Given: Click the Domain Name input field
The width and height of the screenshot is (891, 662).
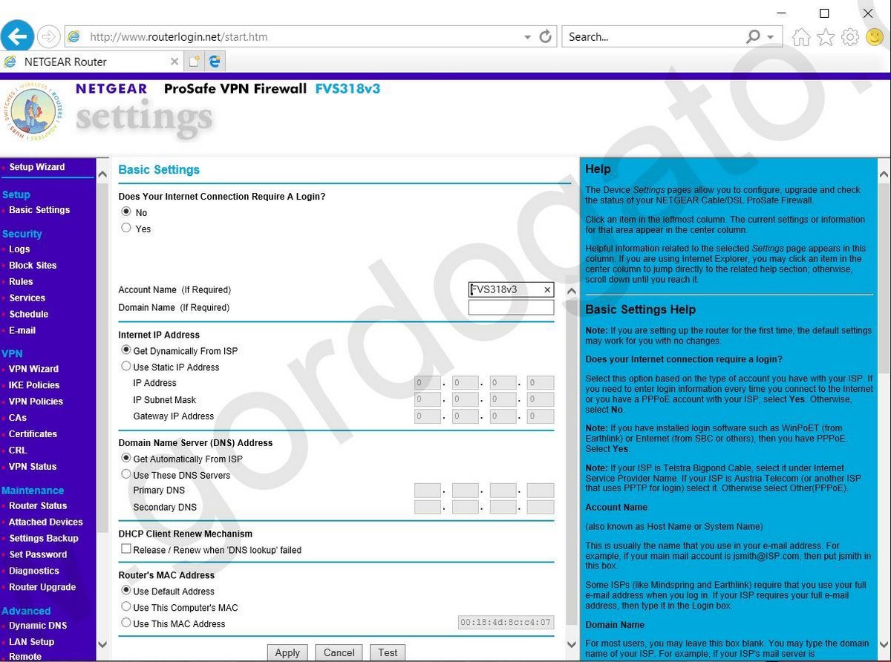Looking at the screenshot, I should click(x=511, y=307).
